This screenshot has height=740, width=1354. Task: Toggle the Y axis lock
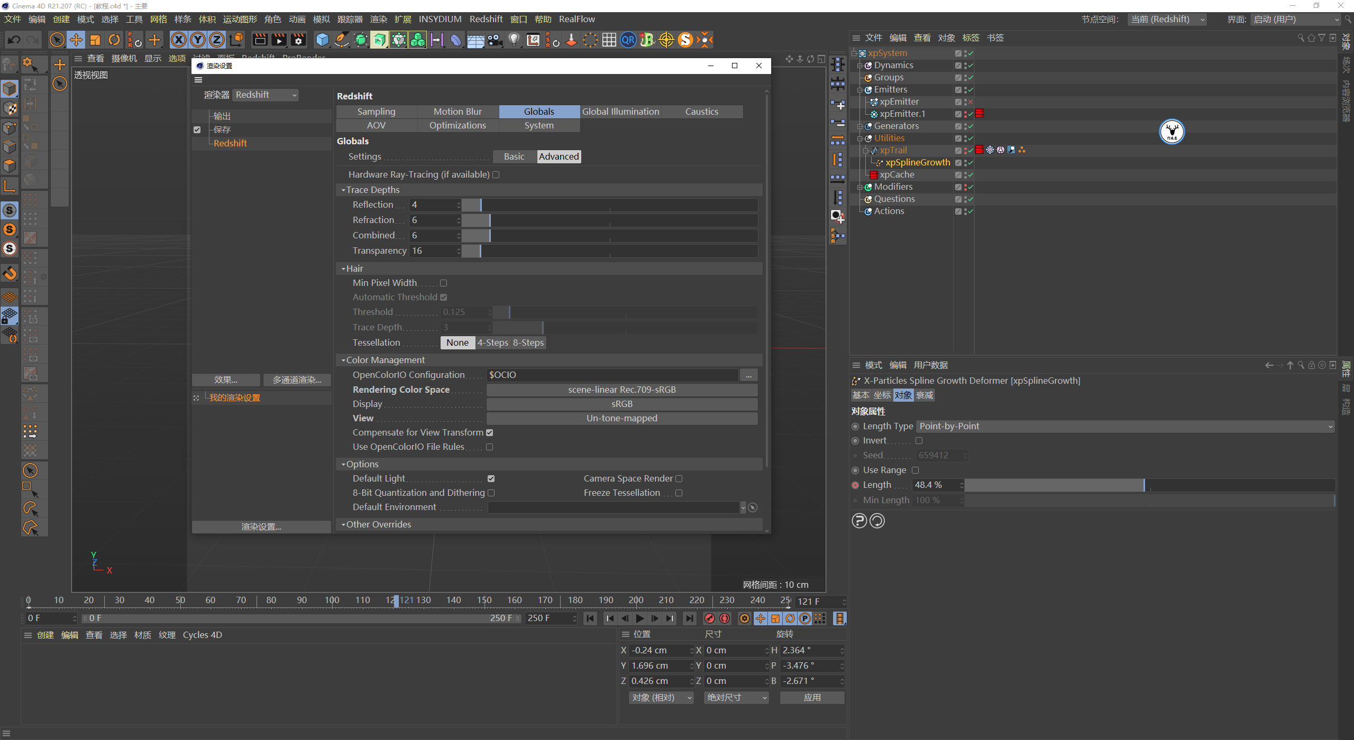tap(198, 40)
